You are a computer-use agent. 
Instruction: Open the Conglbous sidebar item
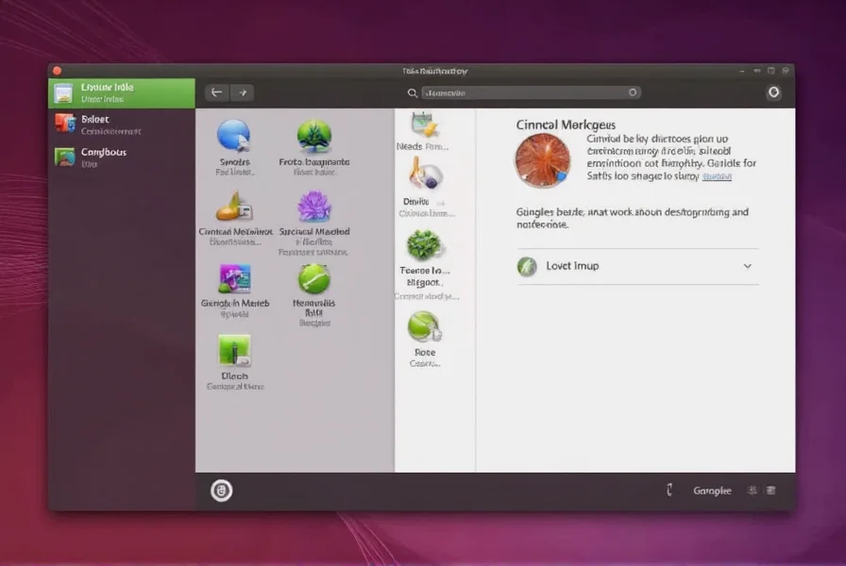coord(121,157)
